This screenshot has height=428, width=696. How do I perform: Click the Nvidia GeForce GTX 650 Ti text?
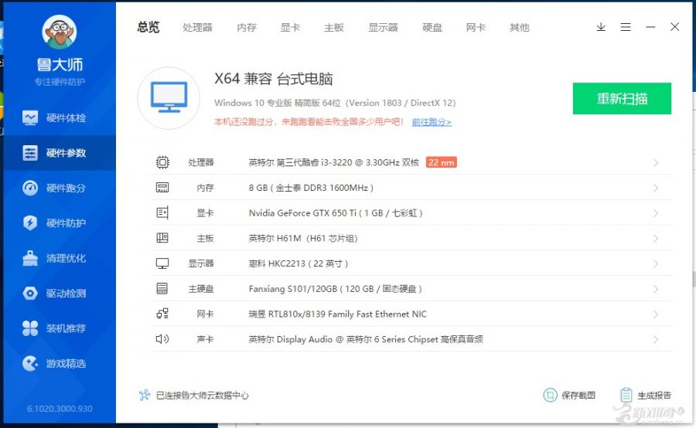click(x=336, y=213)
